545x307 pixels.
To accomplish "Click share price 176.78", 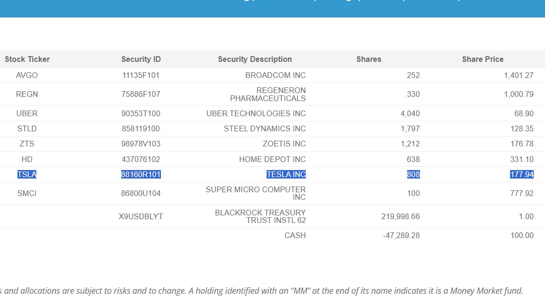I will pyautogui.click(x=522, y=144).
